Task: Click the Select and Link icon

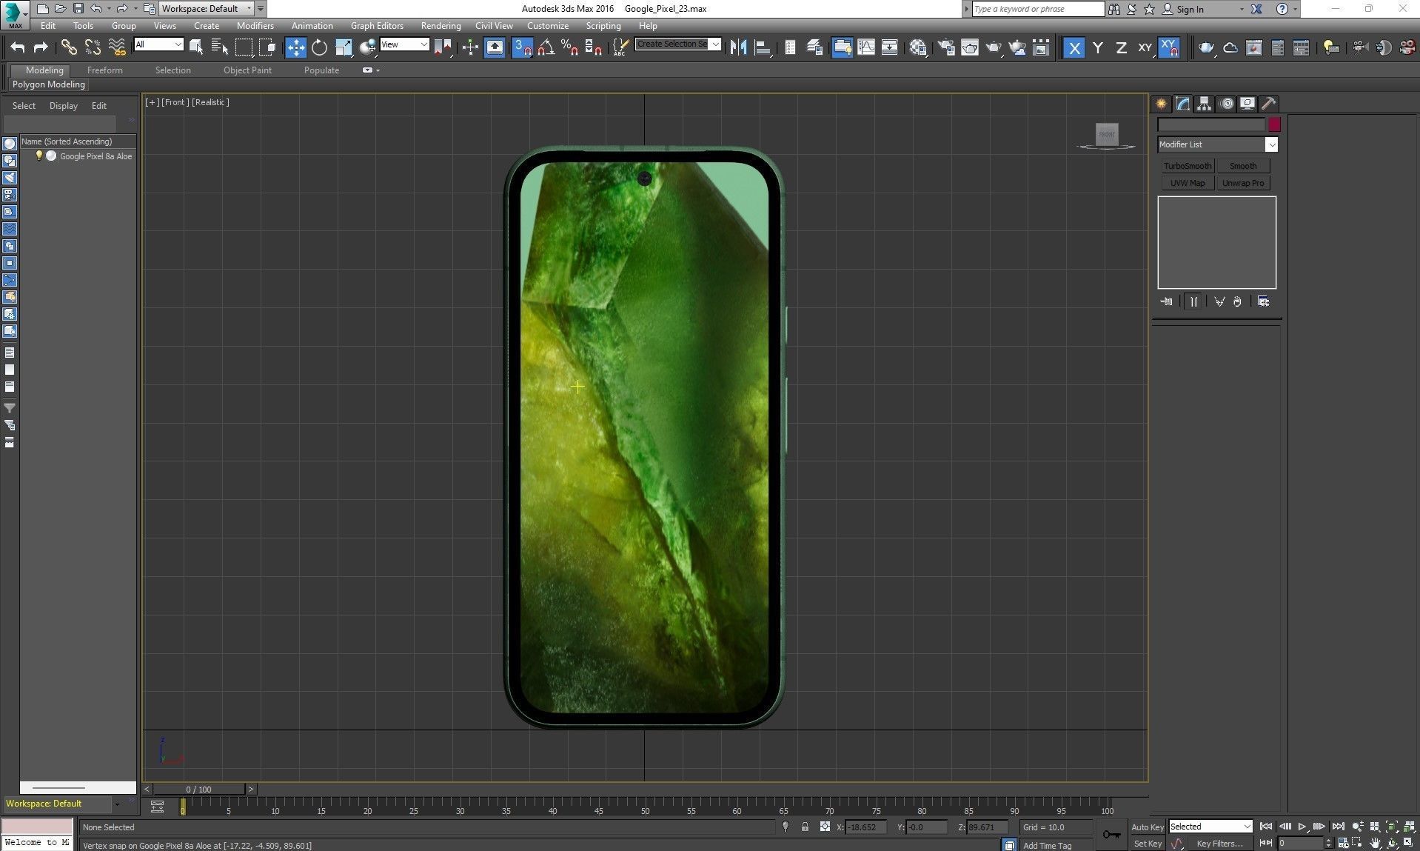Action: point(68,48)
